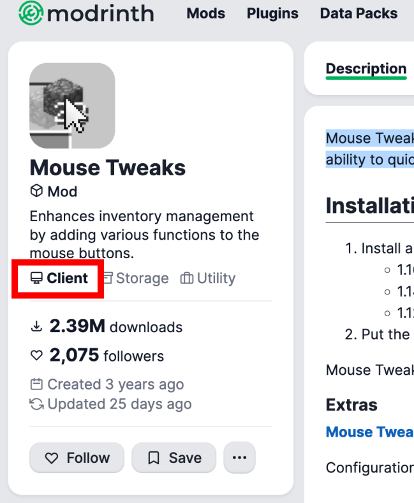Open the Mods navigation tab
Viewport: 414px width, 503px height.
pyautogui.click(x=206, y=13)
